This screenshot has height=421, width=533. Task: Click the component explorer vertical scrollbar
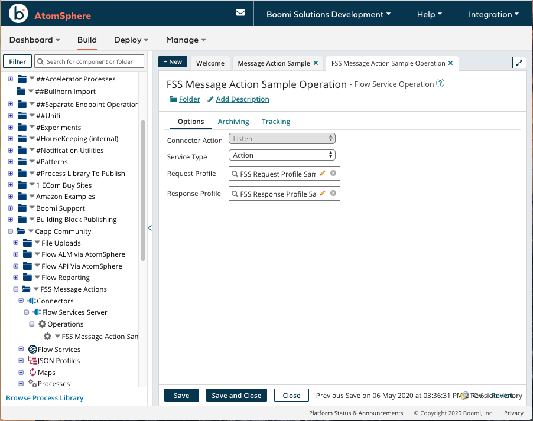(x=143, y=190)
